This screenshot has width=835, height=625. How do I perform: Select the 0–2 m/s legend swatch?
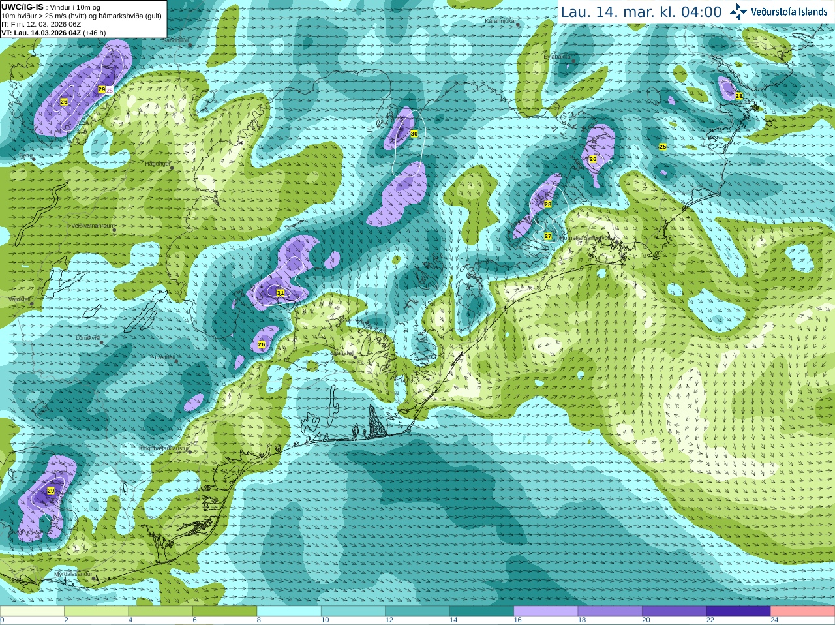(32, 611)
